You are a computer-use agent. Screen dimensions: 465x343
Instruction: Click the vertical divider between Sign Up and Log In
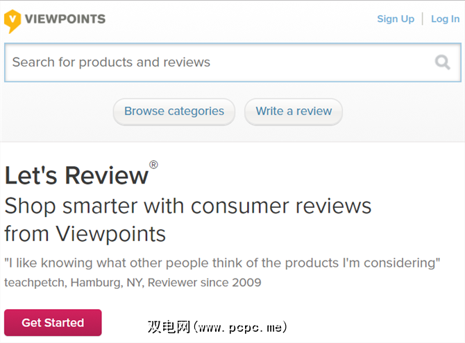tap(423, 19)
